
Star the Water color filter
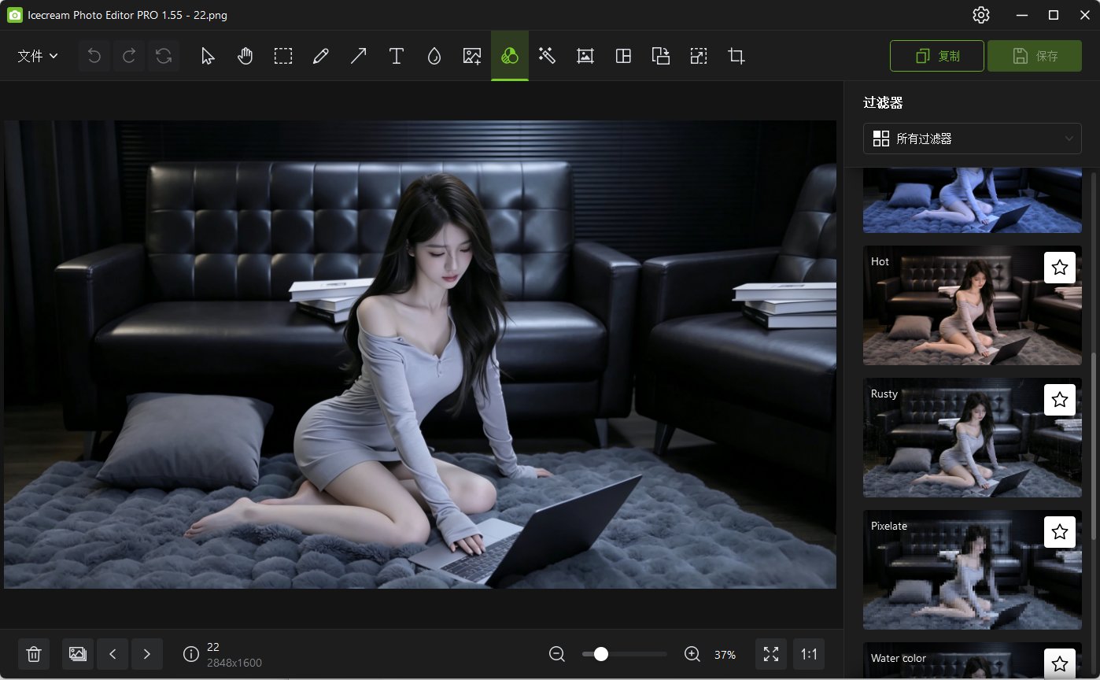(x=1060, y=663)
